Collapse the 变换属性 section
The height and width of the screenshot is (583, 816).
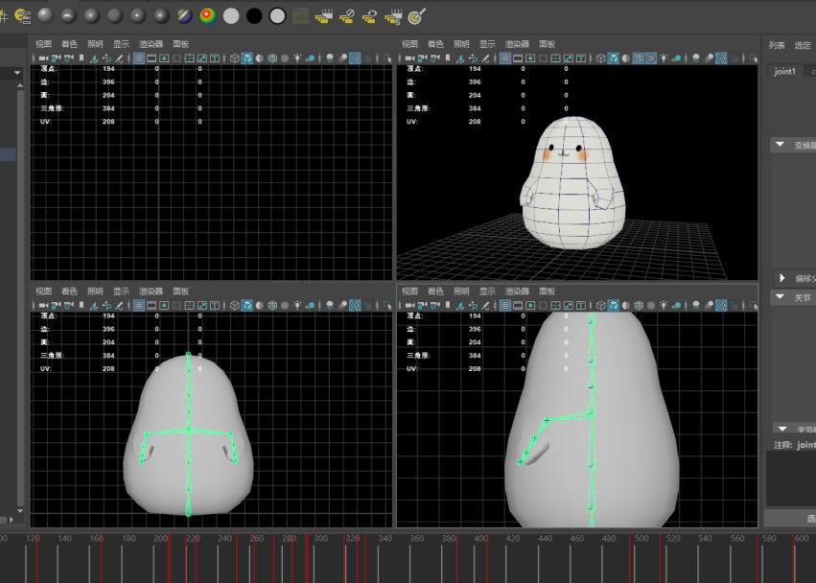[781, 145]
